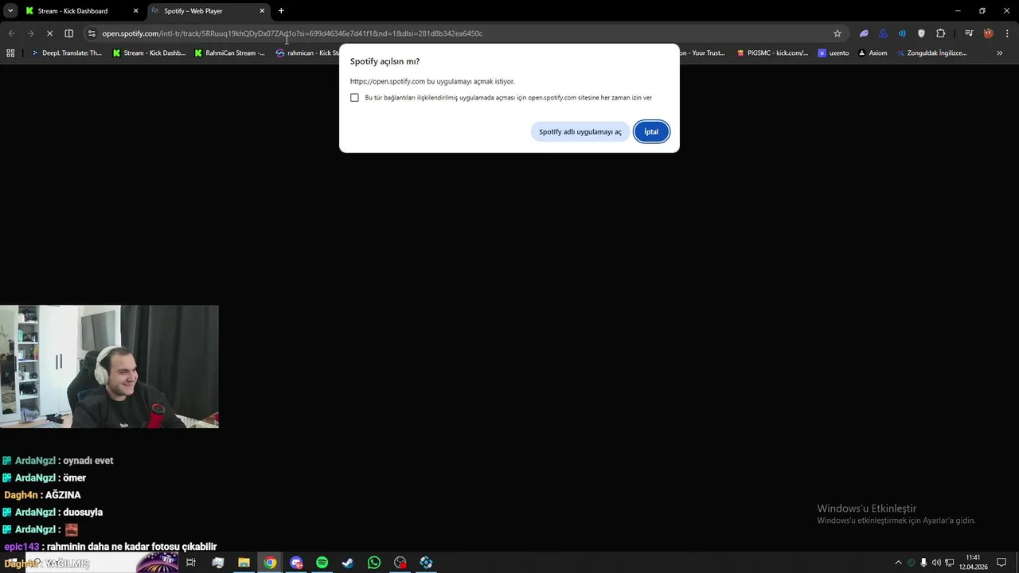Open the notification center icon

[x=1001, y=563]
